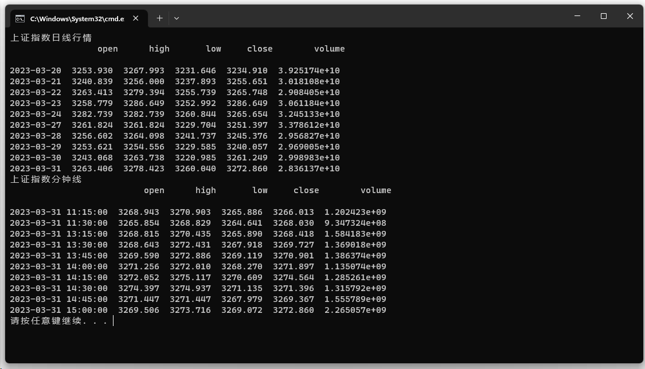Click the 2023-03-31 daily data row
645x369 pixels.
[x=172, y=168]
